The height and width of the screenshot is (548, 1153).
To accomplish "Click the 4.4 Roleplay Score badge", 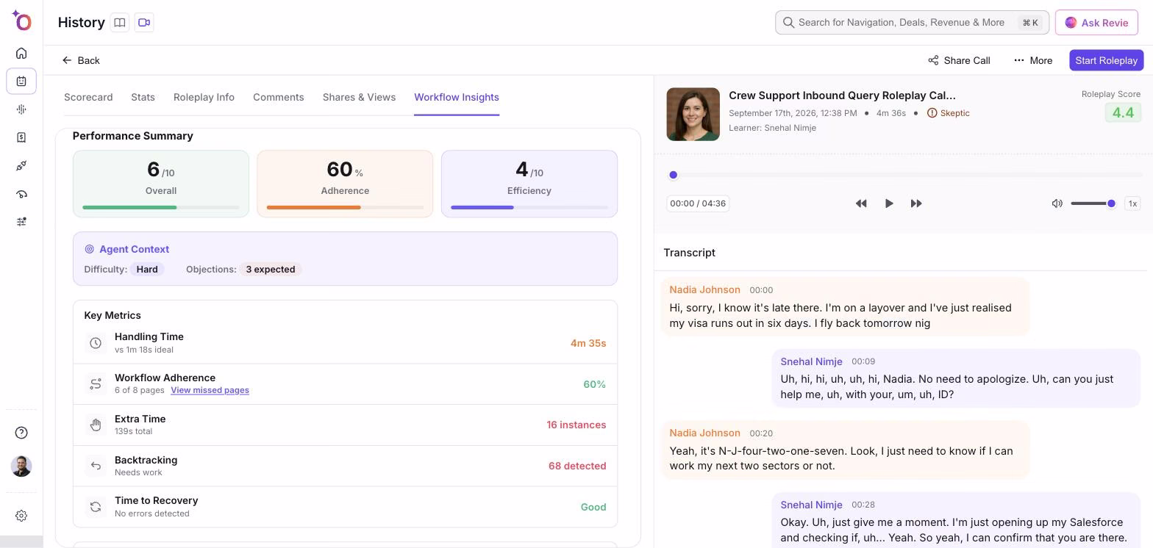I will click(x=1123, y=112).
